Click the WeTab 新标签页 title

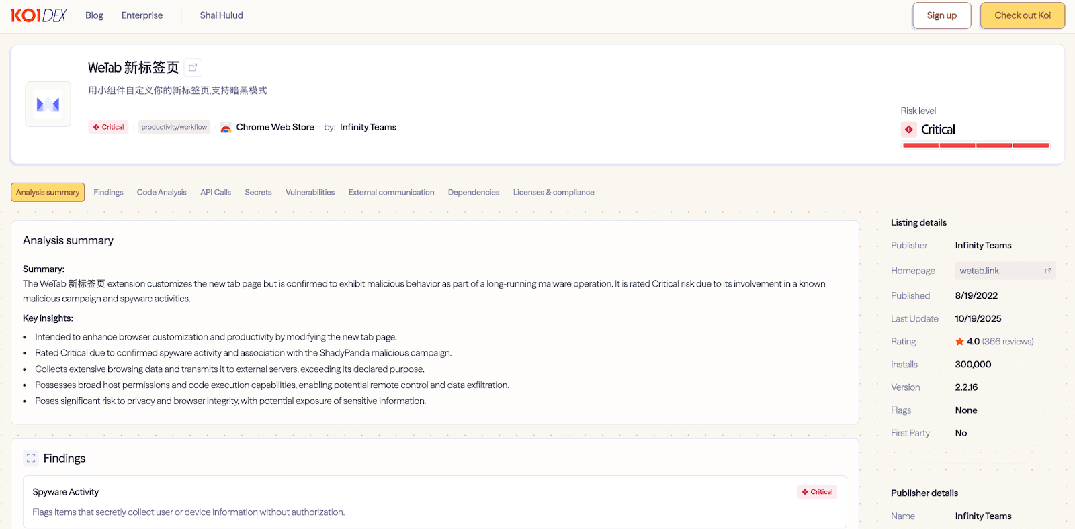click(x=134, y=68)
